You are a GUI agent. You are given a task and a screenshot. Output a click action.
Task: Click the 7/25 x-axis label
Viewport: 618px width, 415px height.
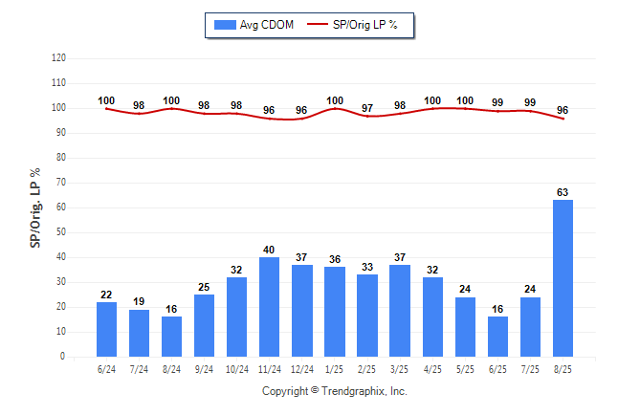pos(531,369)
